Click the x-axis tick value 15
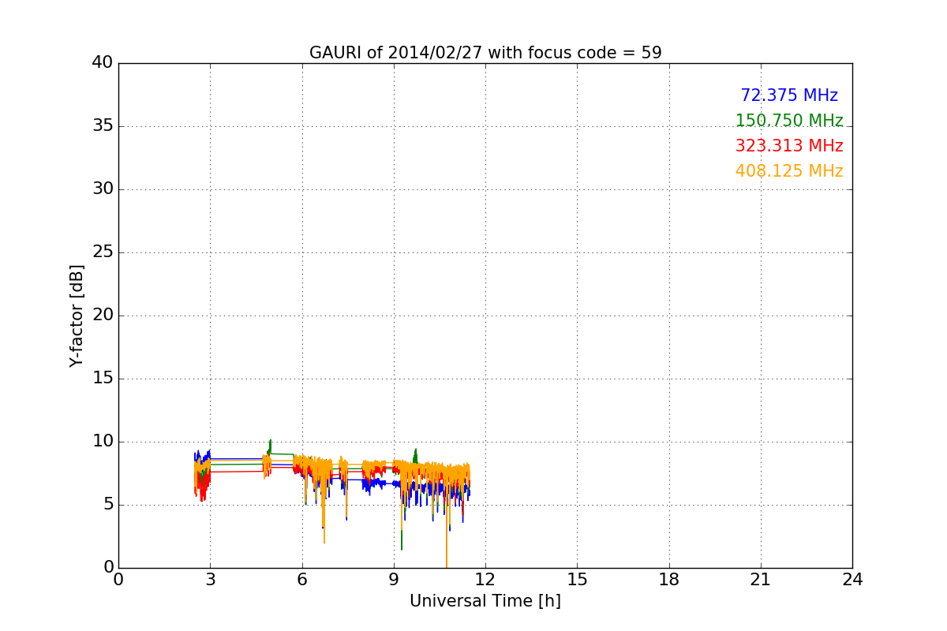The height and width of the screenshot is (631, 947). click(x=577, y=580)
